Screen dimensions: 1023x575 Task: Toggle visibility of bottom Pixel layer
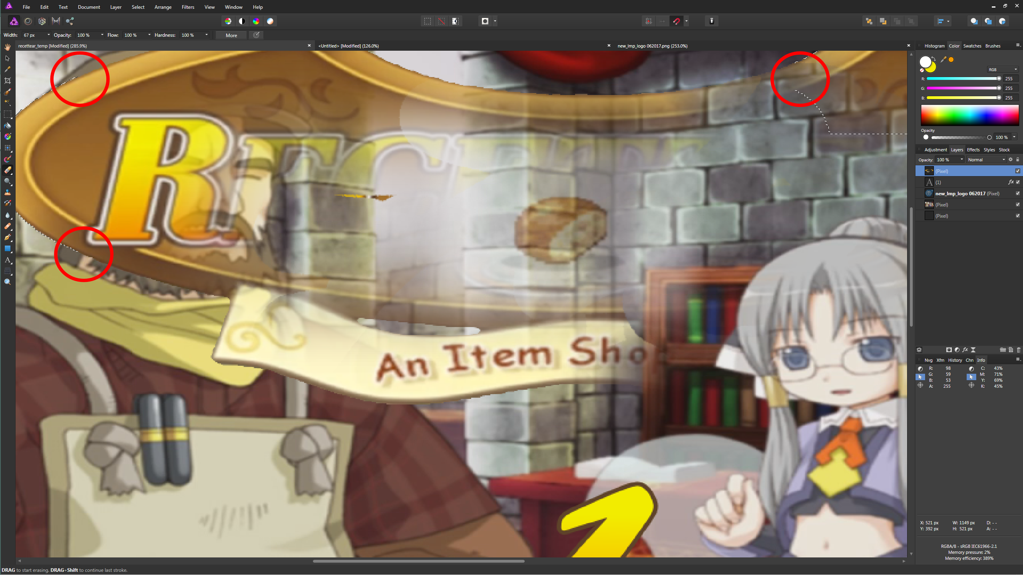click(1018, 216)
